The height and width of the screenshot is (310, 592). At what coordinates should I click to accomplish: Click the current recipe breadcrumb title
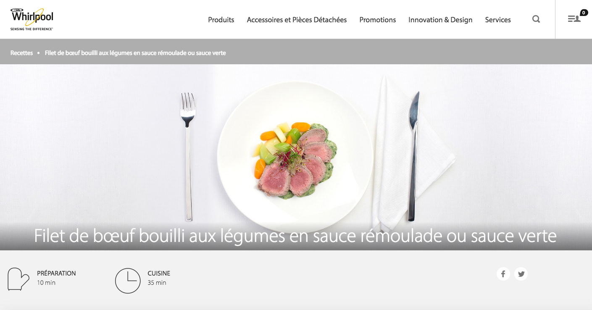[135, 53]
